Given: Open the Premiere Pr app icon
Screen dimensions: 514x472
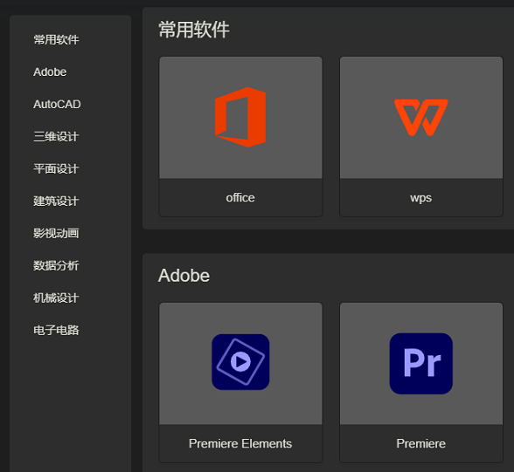Looking at the screenshot, I should point(421,364).
